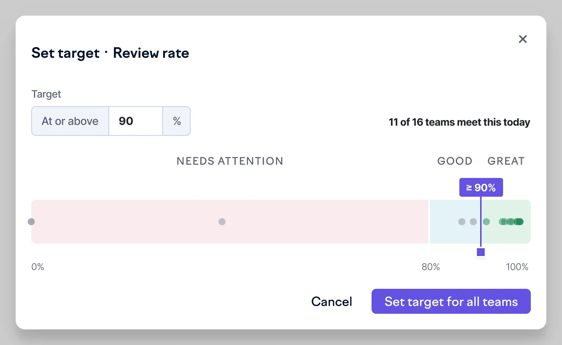This screenshot has width=562, height=345.
Task: Close the Set target dialog with X
Action: (523, 39)
